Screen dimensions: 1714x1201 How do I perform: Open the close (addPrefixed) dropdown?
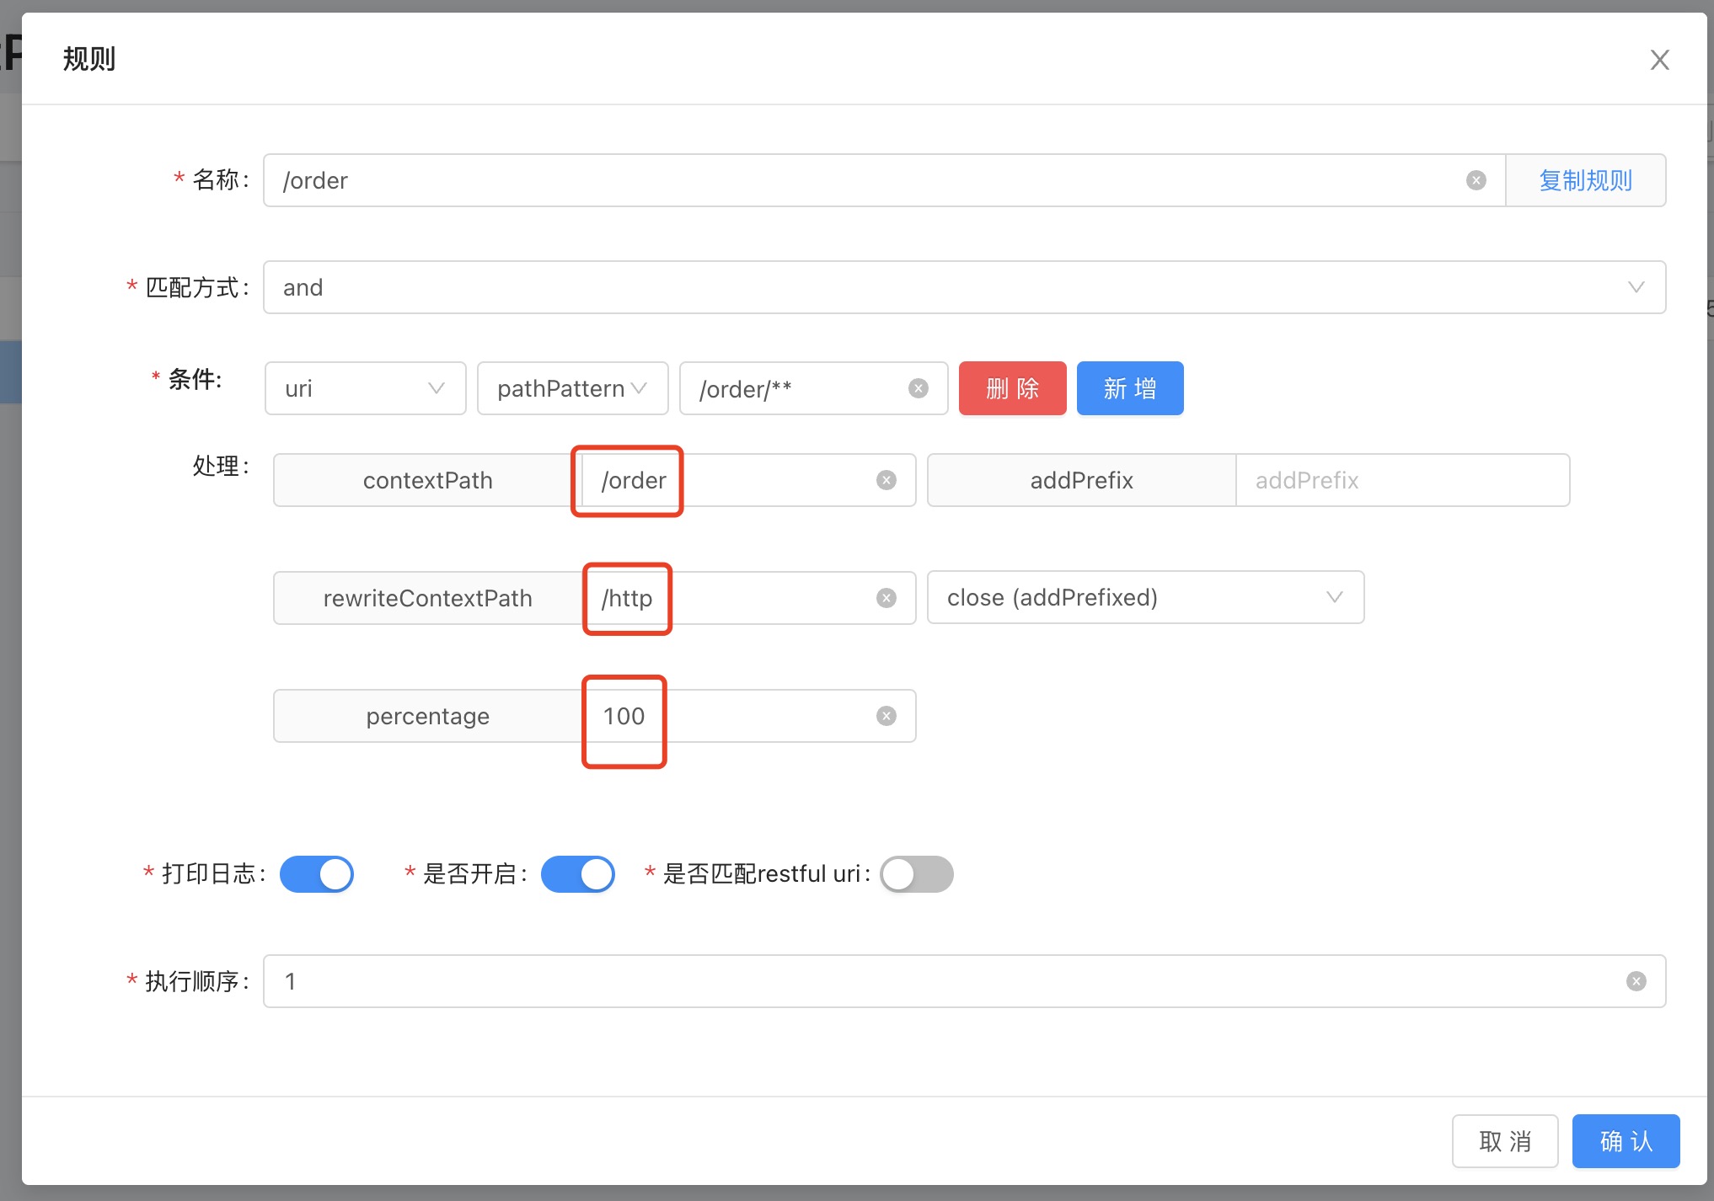pos(1144,597)
